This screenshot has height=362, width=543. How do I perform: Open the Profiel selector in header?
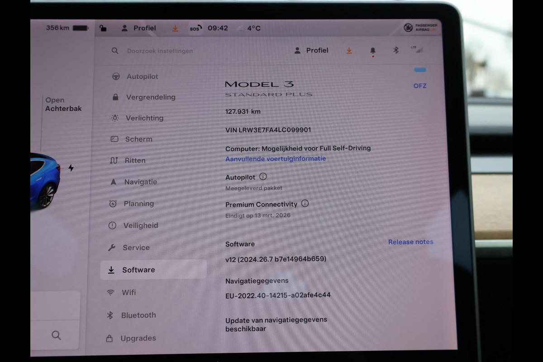(311, 51)
